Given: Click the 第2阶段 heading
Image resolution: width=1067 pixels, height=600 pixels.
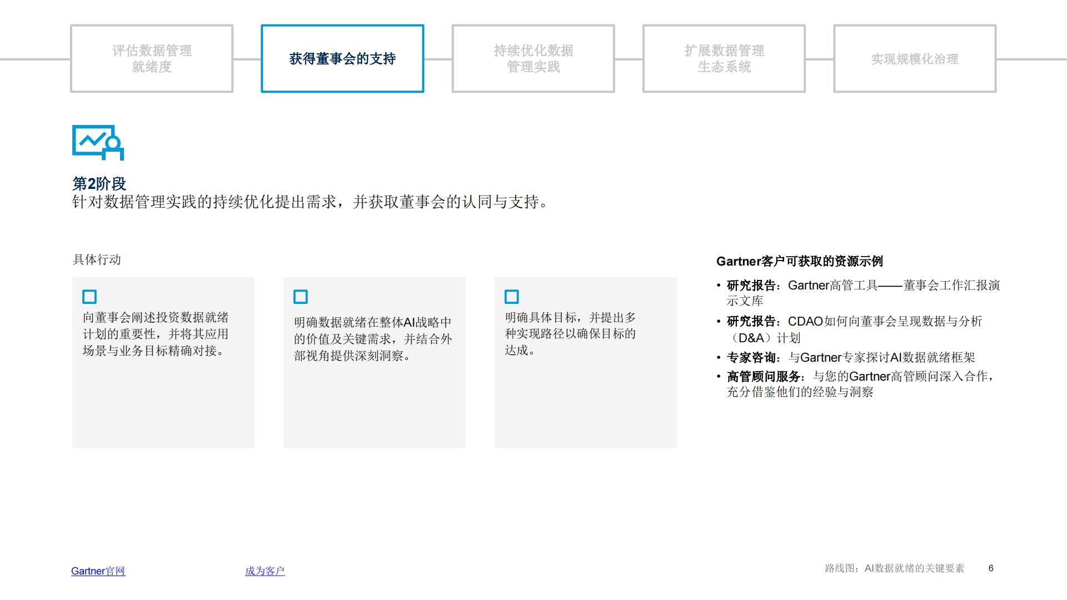Looking at the screenshot, I should pyautogui.click(x=99, y=183).
